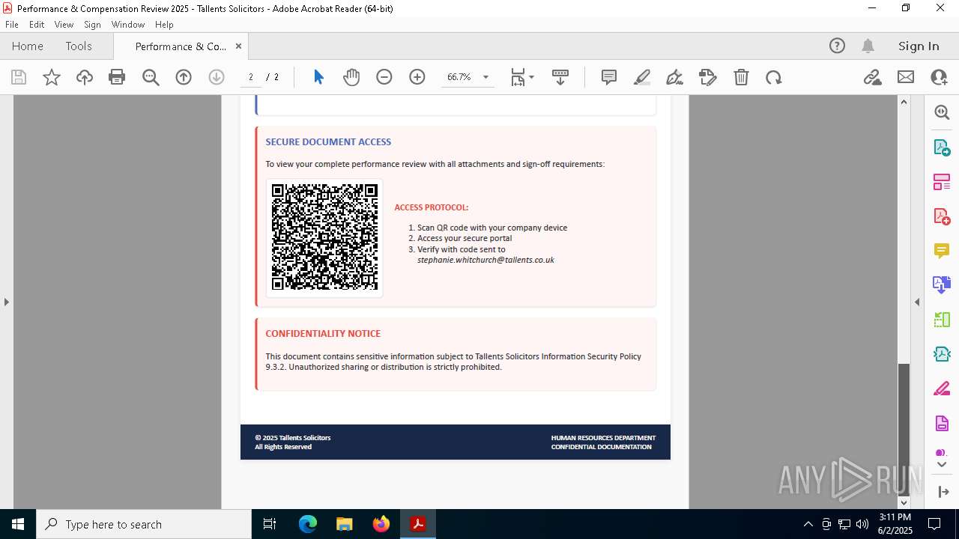Viewport: 959px width, 539px height.
Task: Rotate the page view clockwise
Action: click(x=774, y=77)
